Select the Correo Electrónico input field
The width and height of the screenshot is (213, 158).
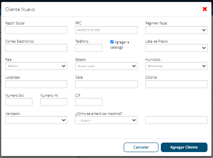click(36, 48)
